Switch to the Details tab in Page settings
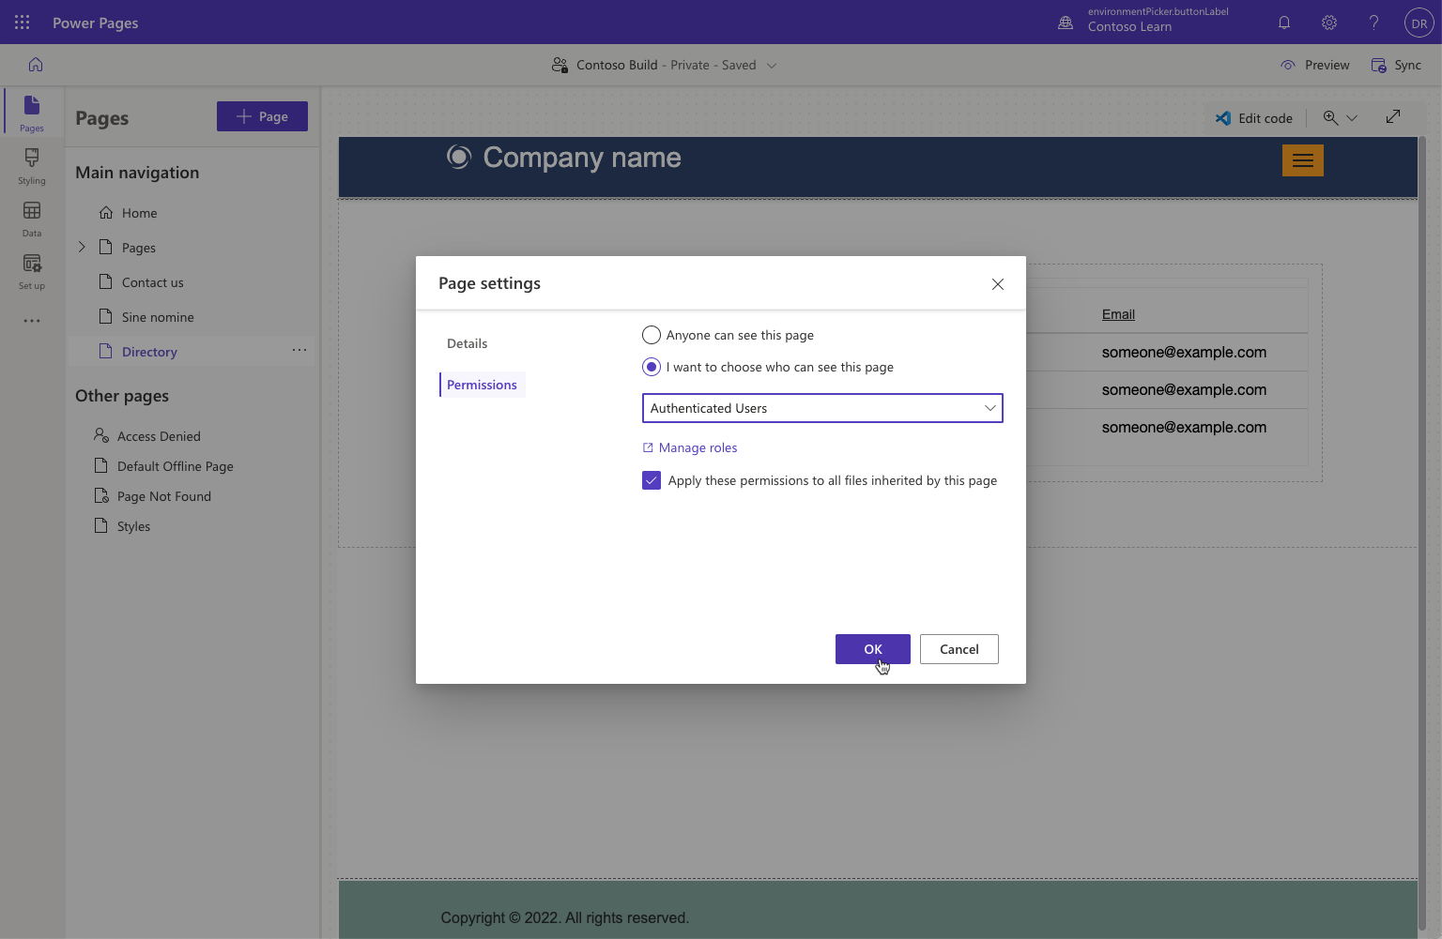 467,343
